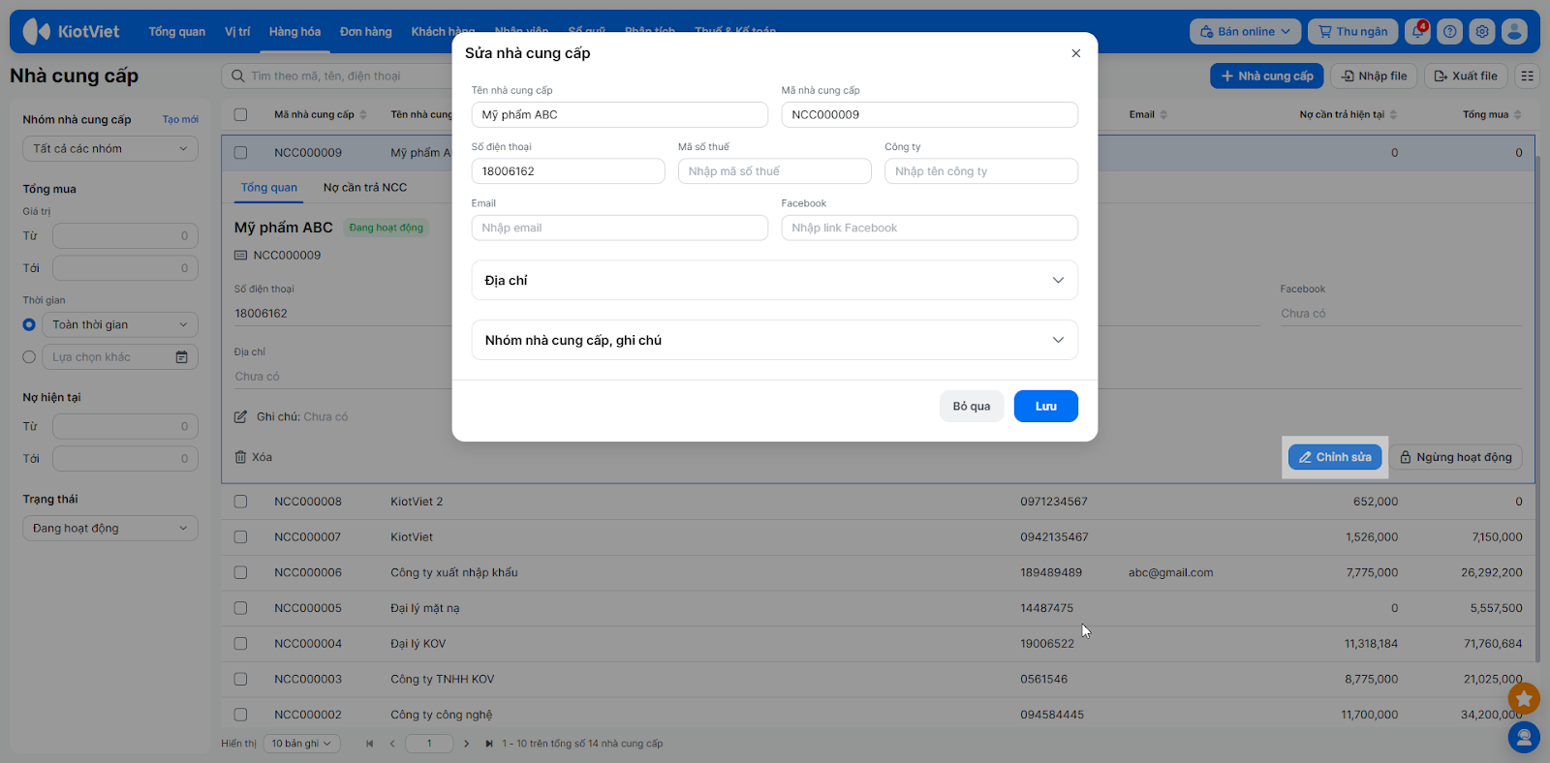Check the NCC000007 row checkbox
This screenshot has width=1550, height=763.
point(240,537)
